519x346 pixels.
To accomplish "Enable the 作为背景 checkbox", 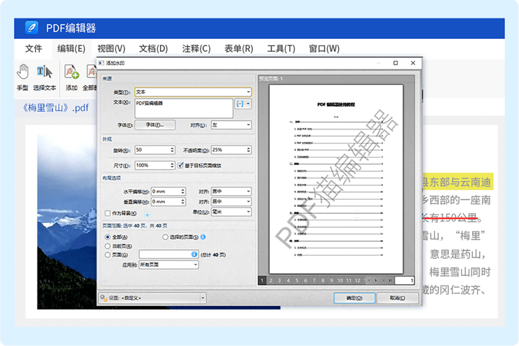I will pyautogui.click(x=108, y=213).
